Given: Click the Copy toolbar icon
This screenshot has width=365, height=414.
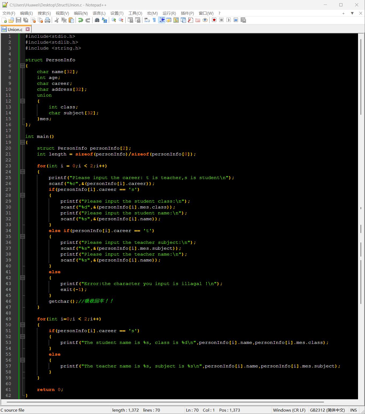Looking at the screenshot, I should click(x=64, y=20).
